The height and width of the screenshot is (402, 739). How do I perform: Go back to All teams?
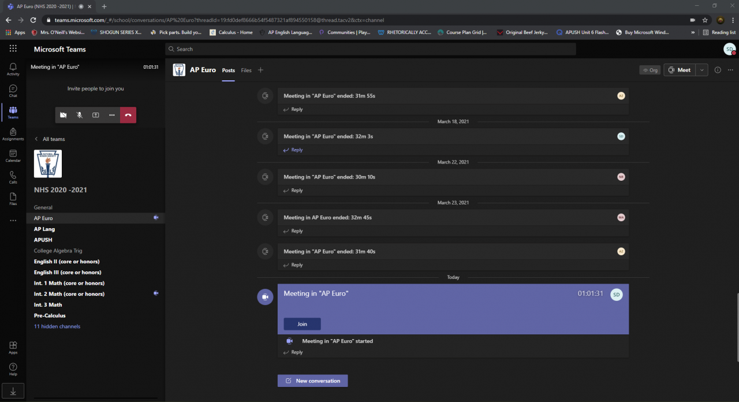coord(50,139)
